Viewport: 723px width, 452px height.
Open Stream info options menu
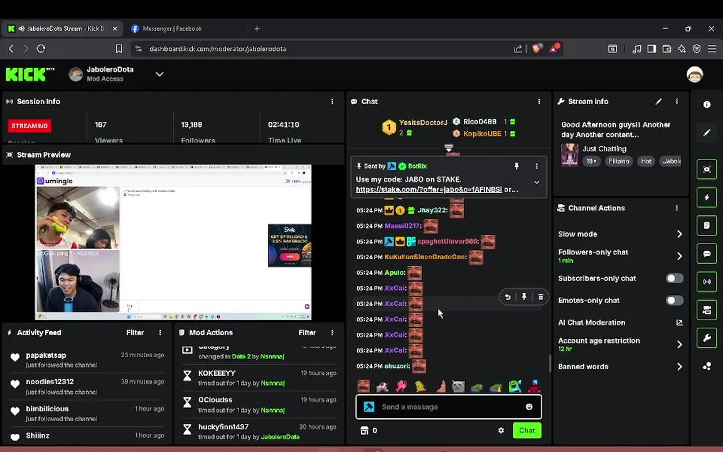click(x=677, y=102)
